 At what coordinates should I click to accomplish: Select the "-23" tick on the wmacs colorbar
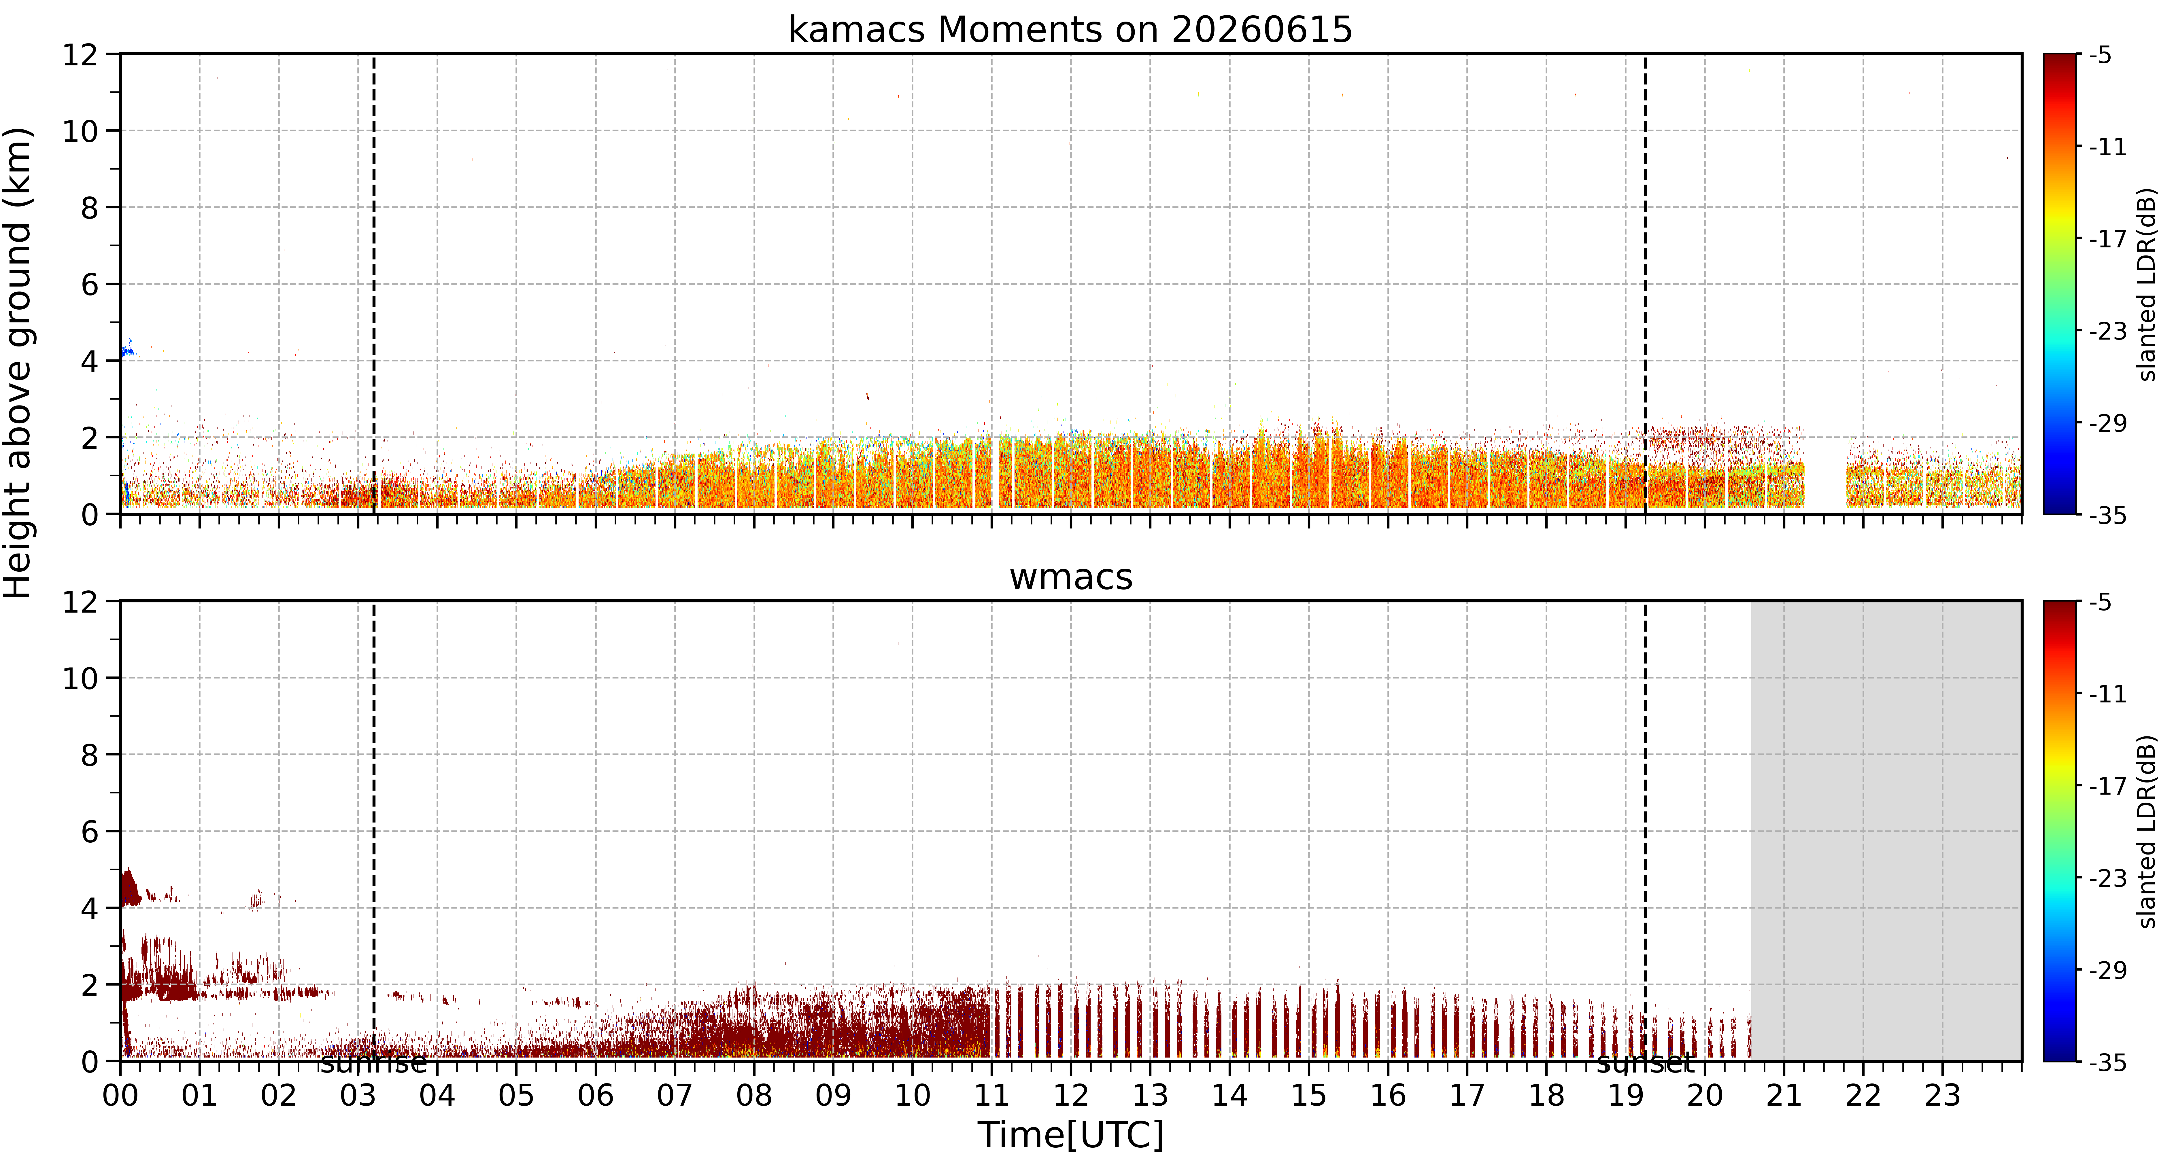[2107, 878]
